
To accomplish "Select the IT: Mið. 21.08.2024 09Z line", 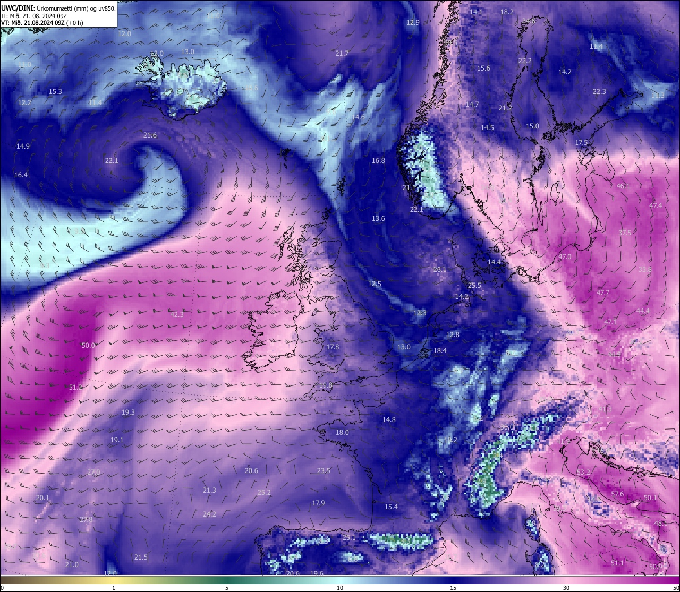I will click(33, 15).
